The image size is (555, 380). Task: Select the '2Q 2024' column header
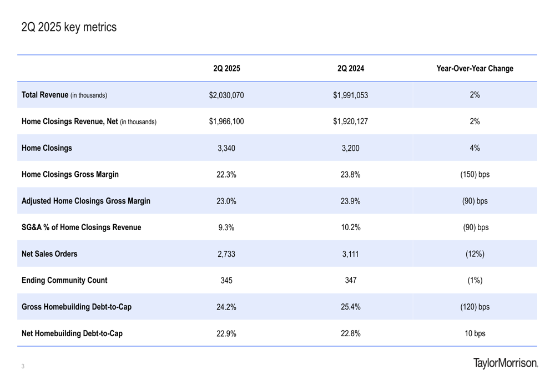pyautogui.click(x=350, y=69)
